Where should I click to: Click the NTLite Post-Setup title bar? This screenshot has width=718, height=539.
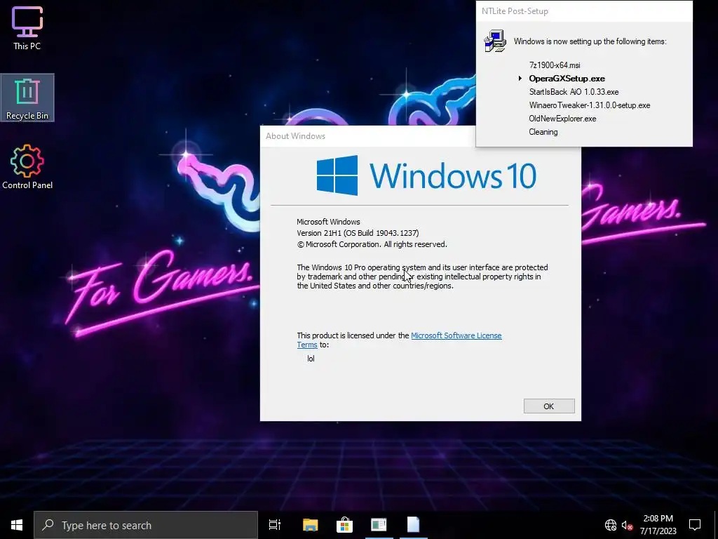coord(584,11)
